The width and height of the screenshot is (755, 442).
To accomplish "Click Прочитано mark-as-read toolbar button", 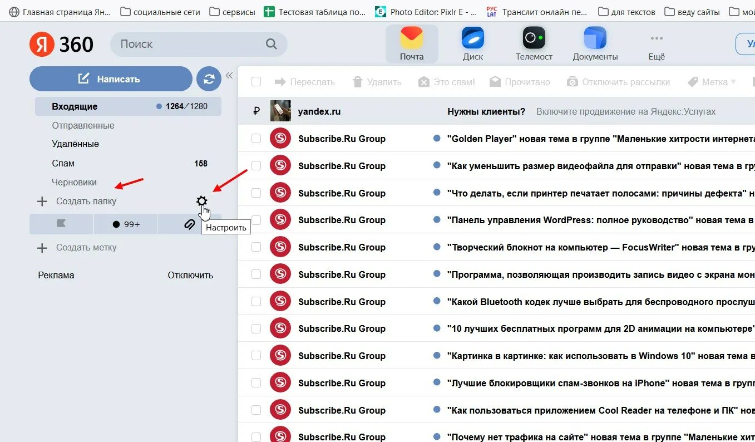I will [520, 82].
